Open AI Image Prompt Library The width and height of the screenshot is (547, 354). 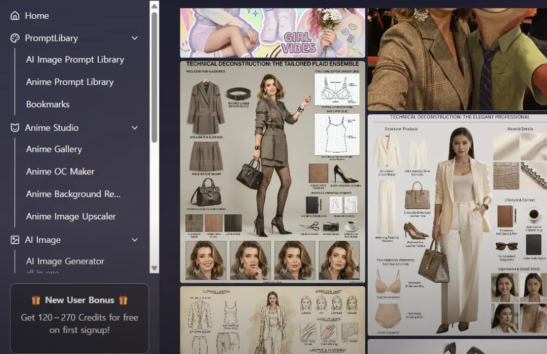[75, 60]
